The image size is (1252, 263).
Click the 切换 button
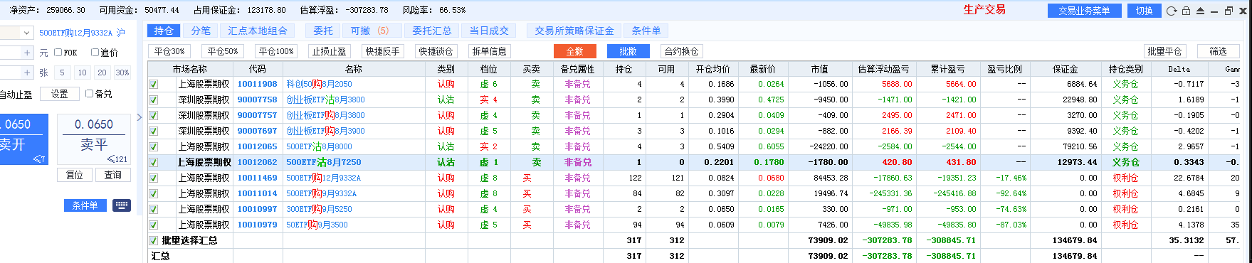tap(1145, 11)
